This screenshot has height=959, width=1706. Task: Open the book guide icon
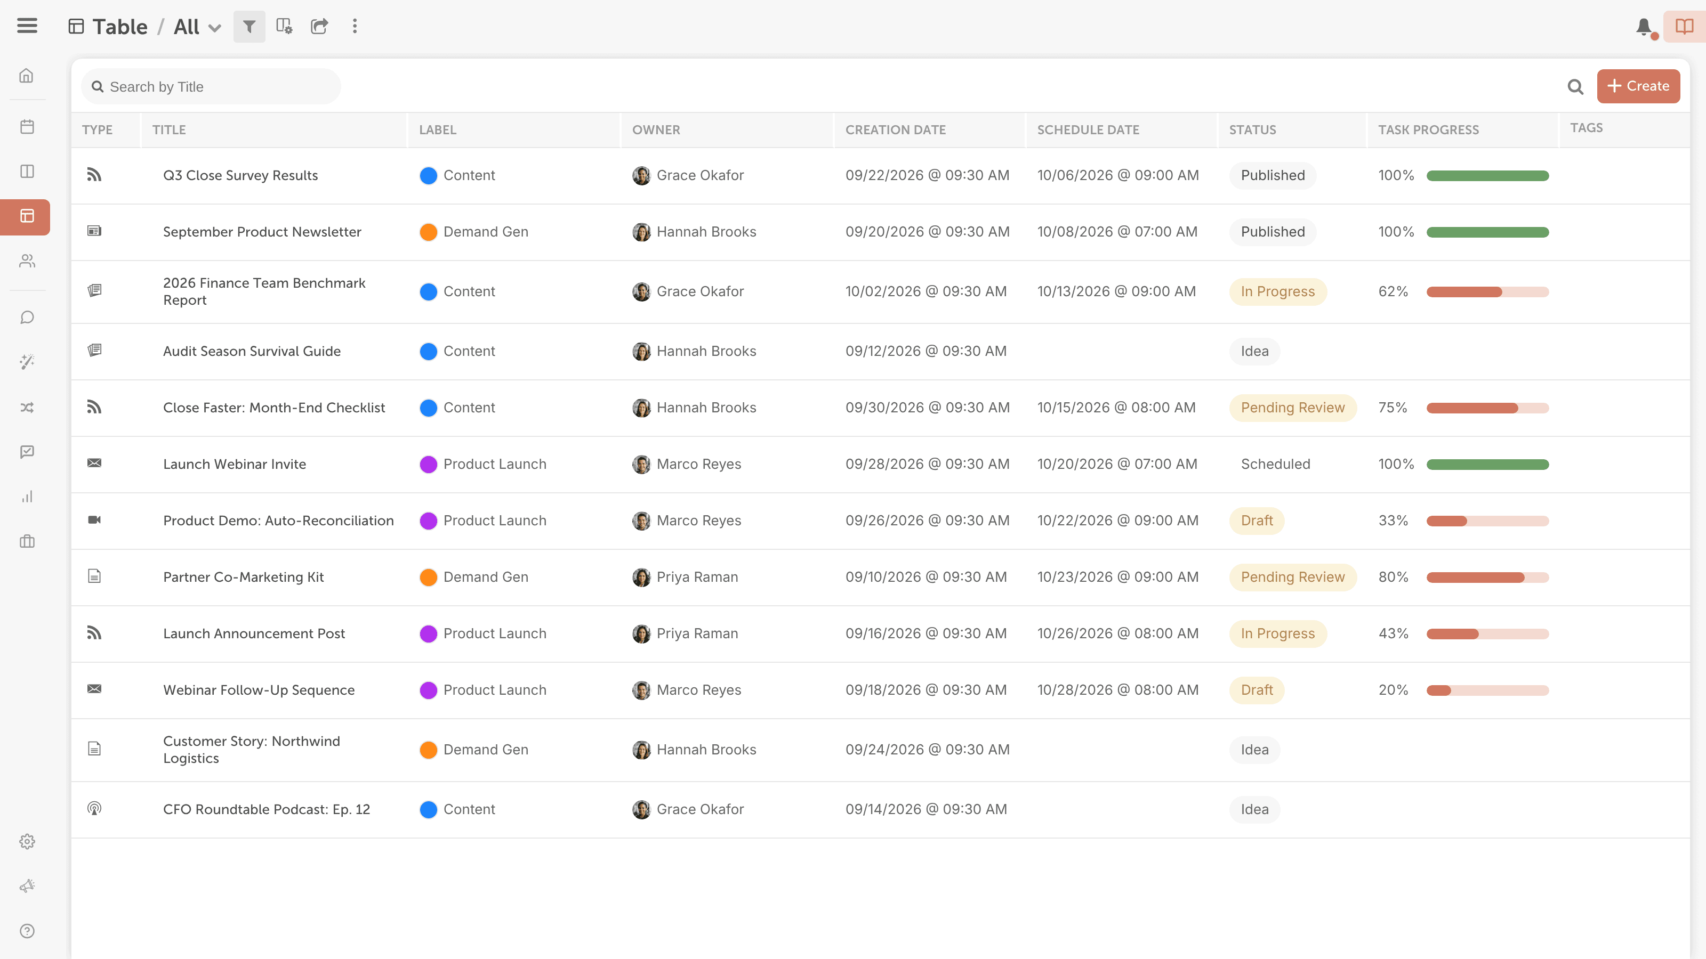pyautogui.click(x=1684, y=27)
